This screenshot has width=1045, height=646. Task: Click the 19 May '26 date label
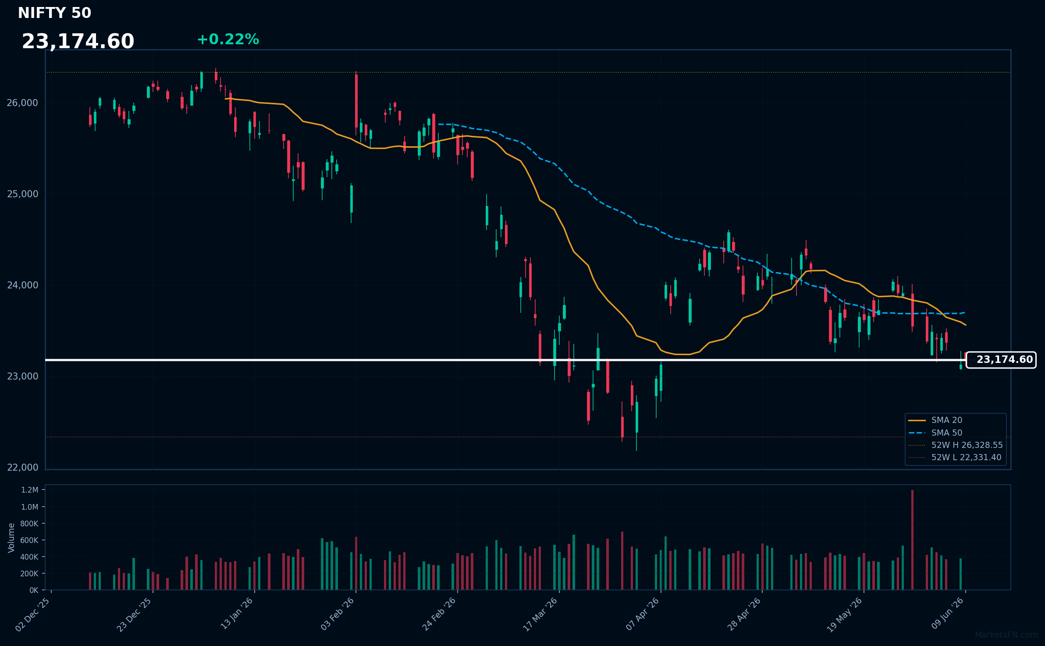coord(845,615)
